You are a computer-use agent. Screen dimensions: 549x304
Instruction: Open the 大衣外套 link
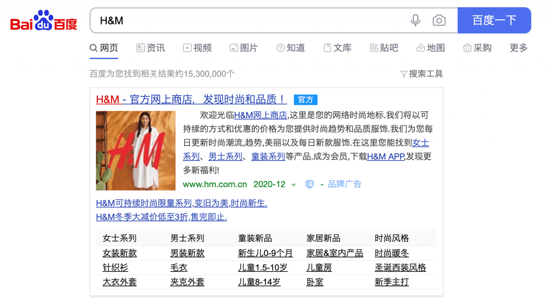(120, 282)
